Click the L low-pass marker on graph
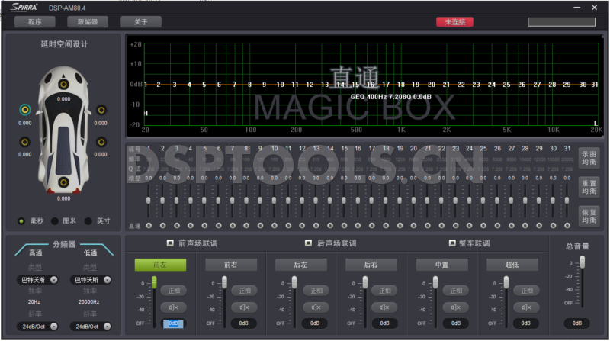The height and width of the screenshot is (341, 610). point(596,123)
